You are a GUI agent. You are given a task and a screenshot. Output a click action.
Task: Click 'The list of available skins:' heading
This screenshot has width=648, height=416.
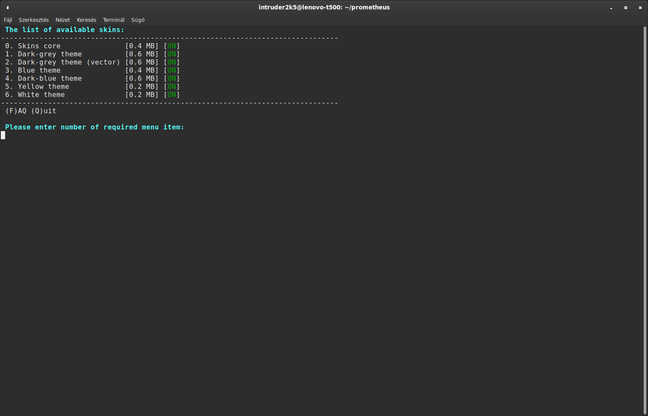[65, 30]
